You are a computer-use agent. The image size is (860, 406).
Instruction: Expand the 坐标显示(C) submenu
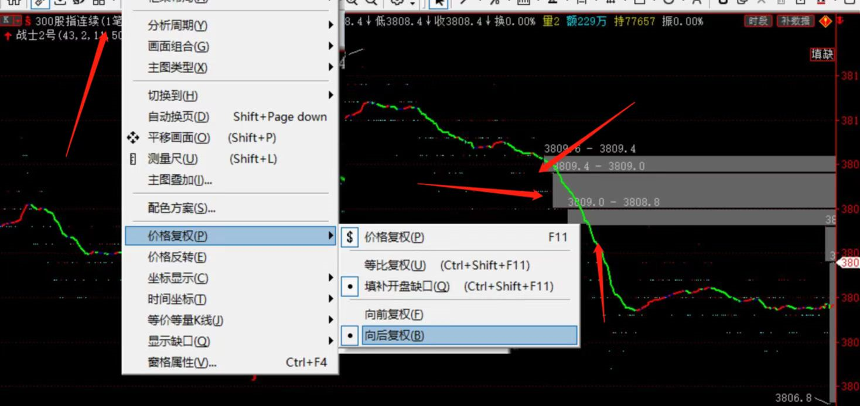[x=230, y=278]
